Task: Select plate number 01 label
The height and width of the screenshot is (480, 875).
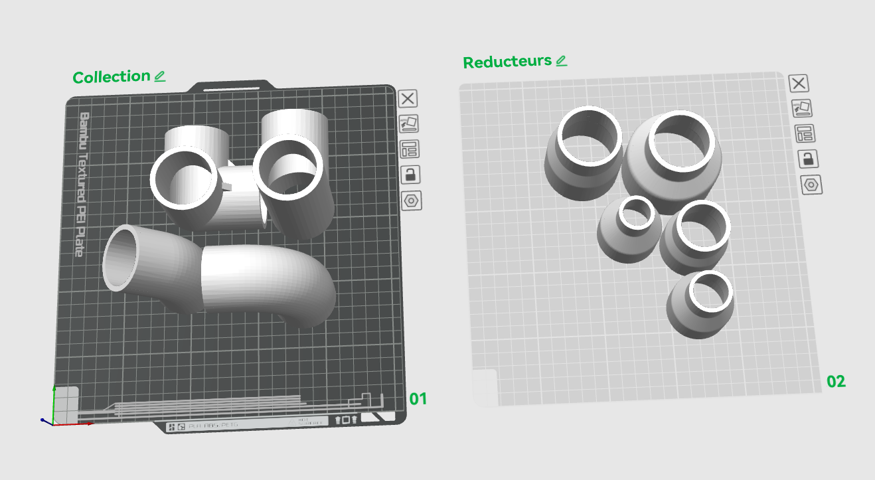Action: 418,399
